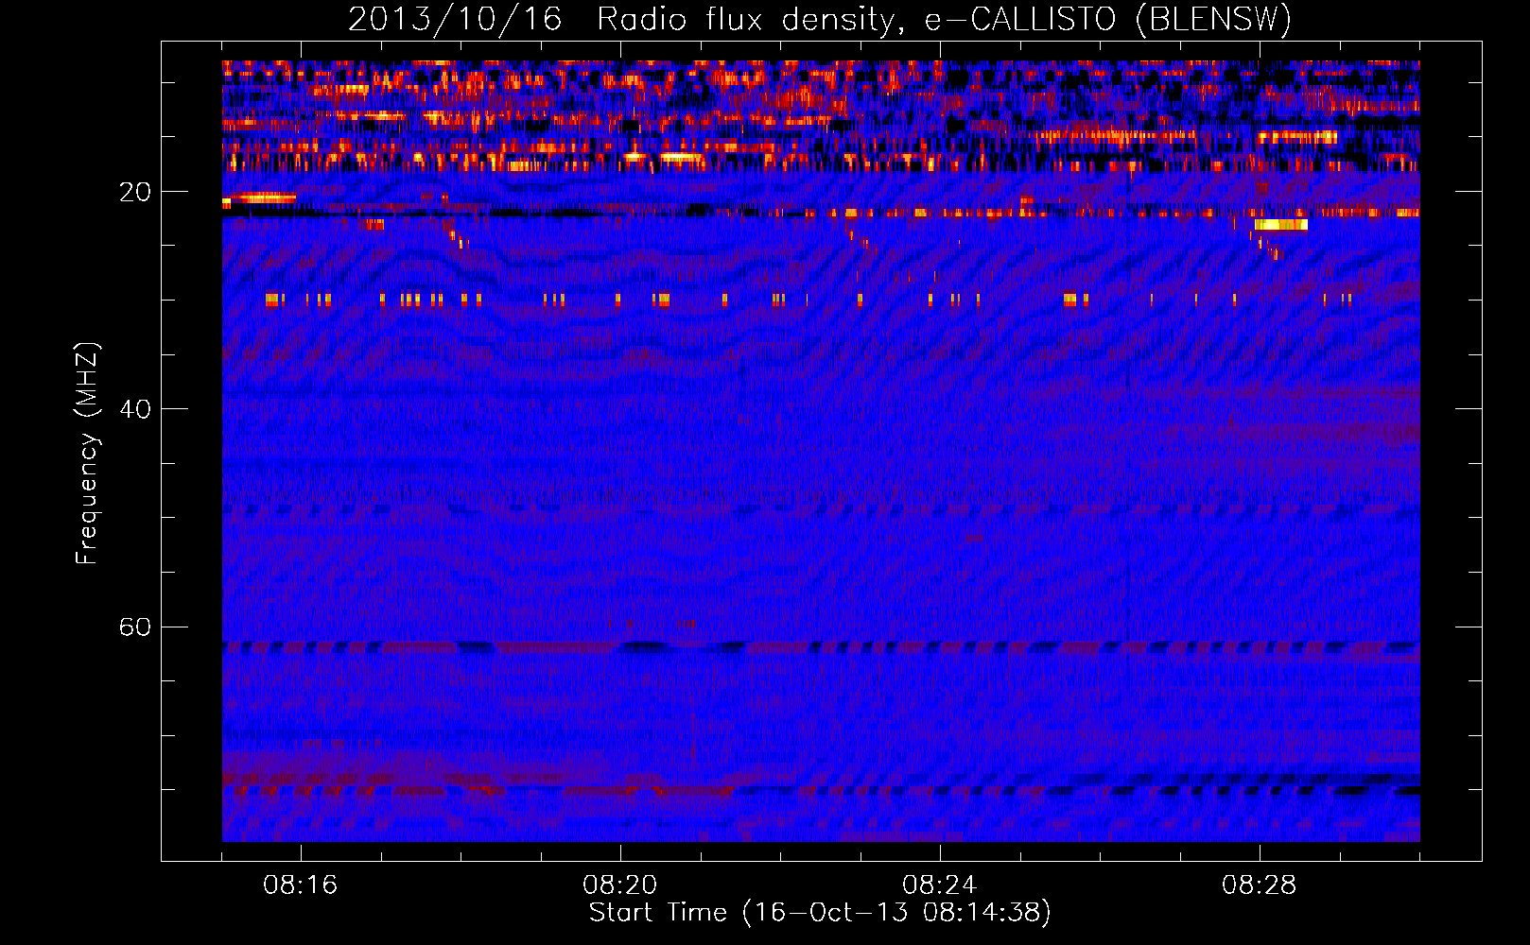Click the 60 MHz frequency tick label
Screen dimensions: 1530x945
click(x=134, y=627)
